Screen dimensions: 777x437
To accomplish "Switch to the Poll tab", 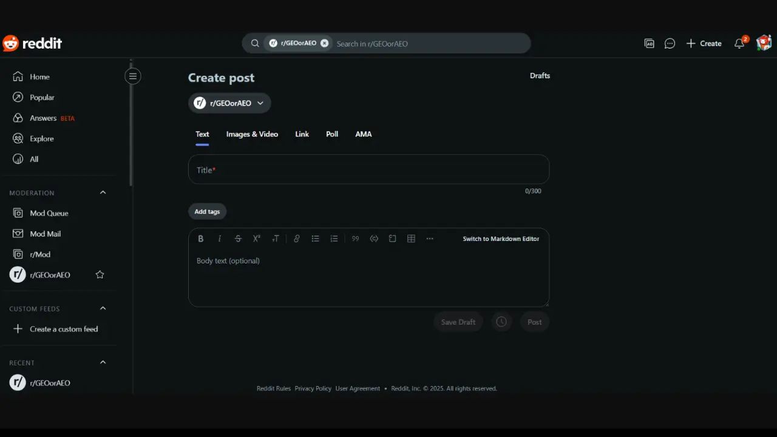I will 331,134.
